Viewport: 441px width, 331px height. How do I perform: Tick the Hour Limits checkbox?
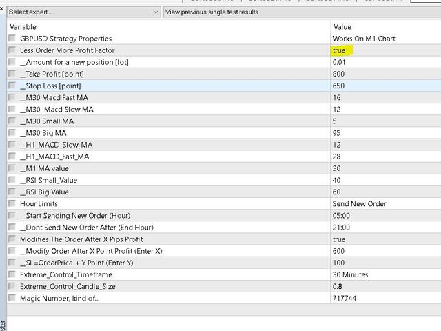(x=12, y=203)
